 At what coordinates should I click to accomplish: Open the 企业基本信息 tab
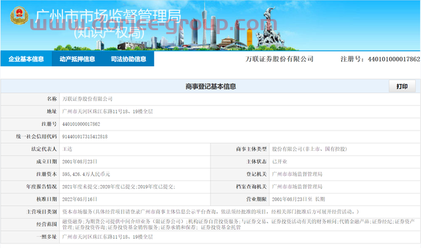[26, 59]
